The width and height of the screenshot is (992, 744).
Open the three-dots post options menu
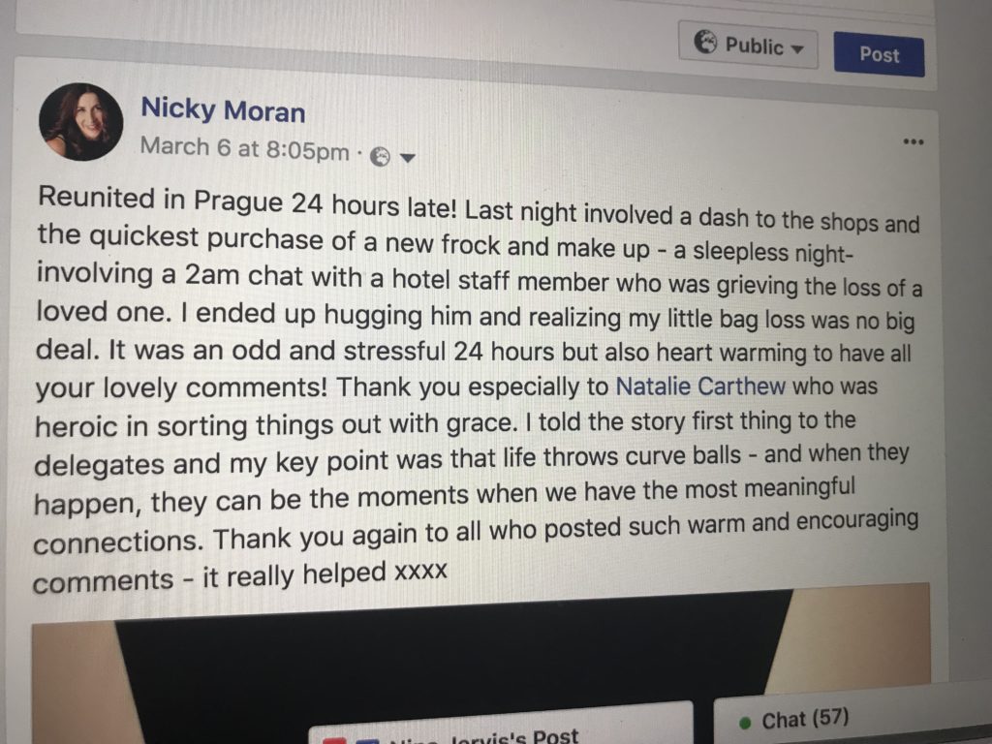tap(913, 141)
